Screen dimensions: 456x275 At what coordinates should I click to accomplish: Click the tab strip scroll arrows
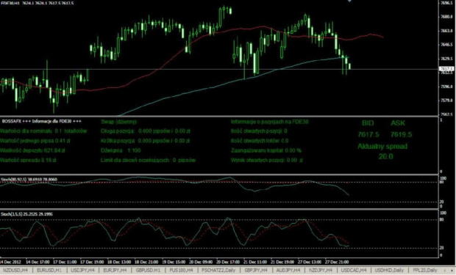(448, 271)
